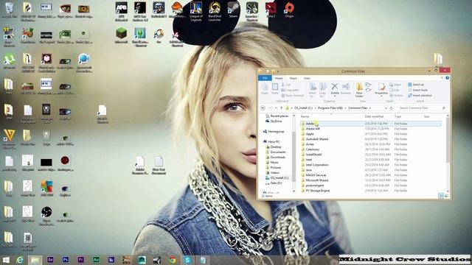Click Program Files (x86) breadcrumb
Image resolution: width=472 pixels, height=265 pixels.
[330, 108]
